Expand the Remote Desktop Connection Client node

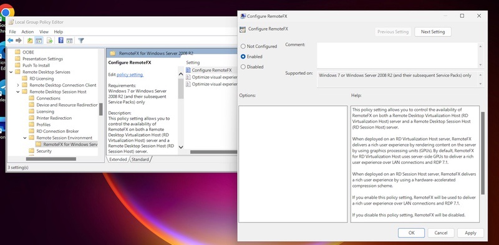coord(18,85)
